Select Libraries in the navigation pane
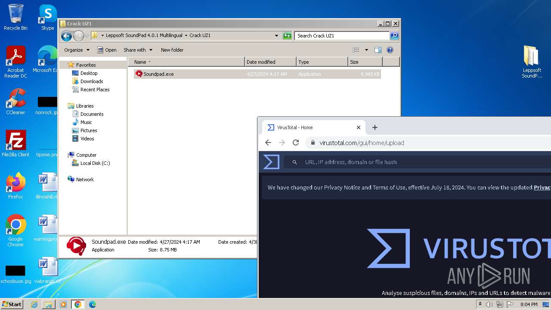This screenshot has height=310, width=551. (85, 106)
